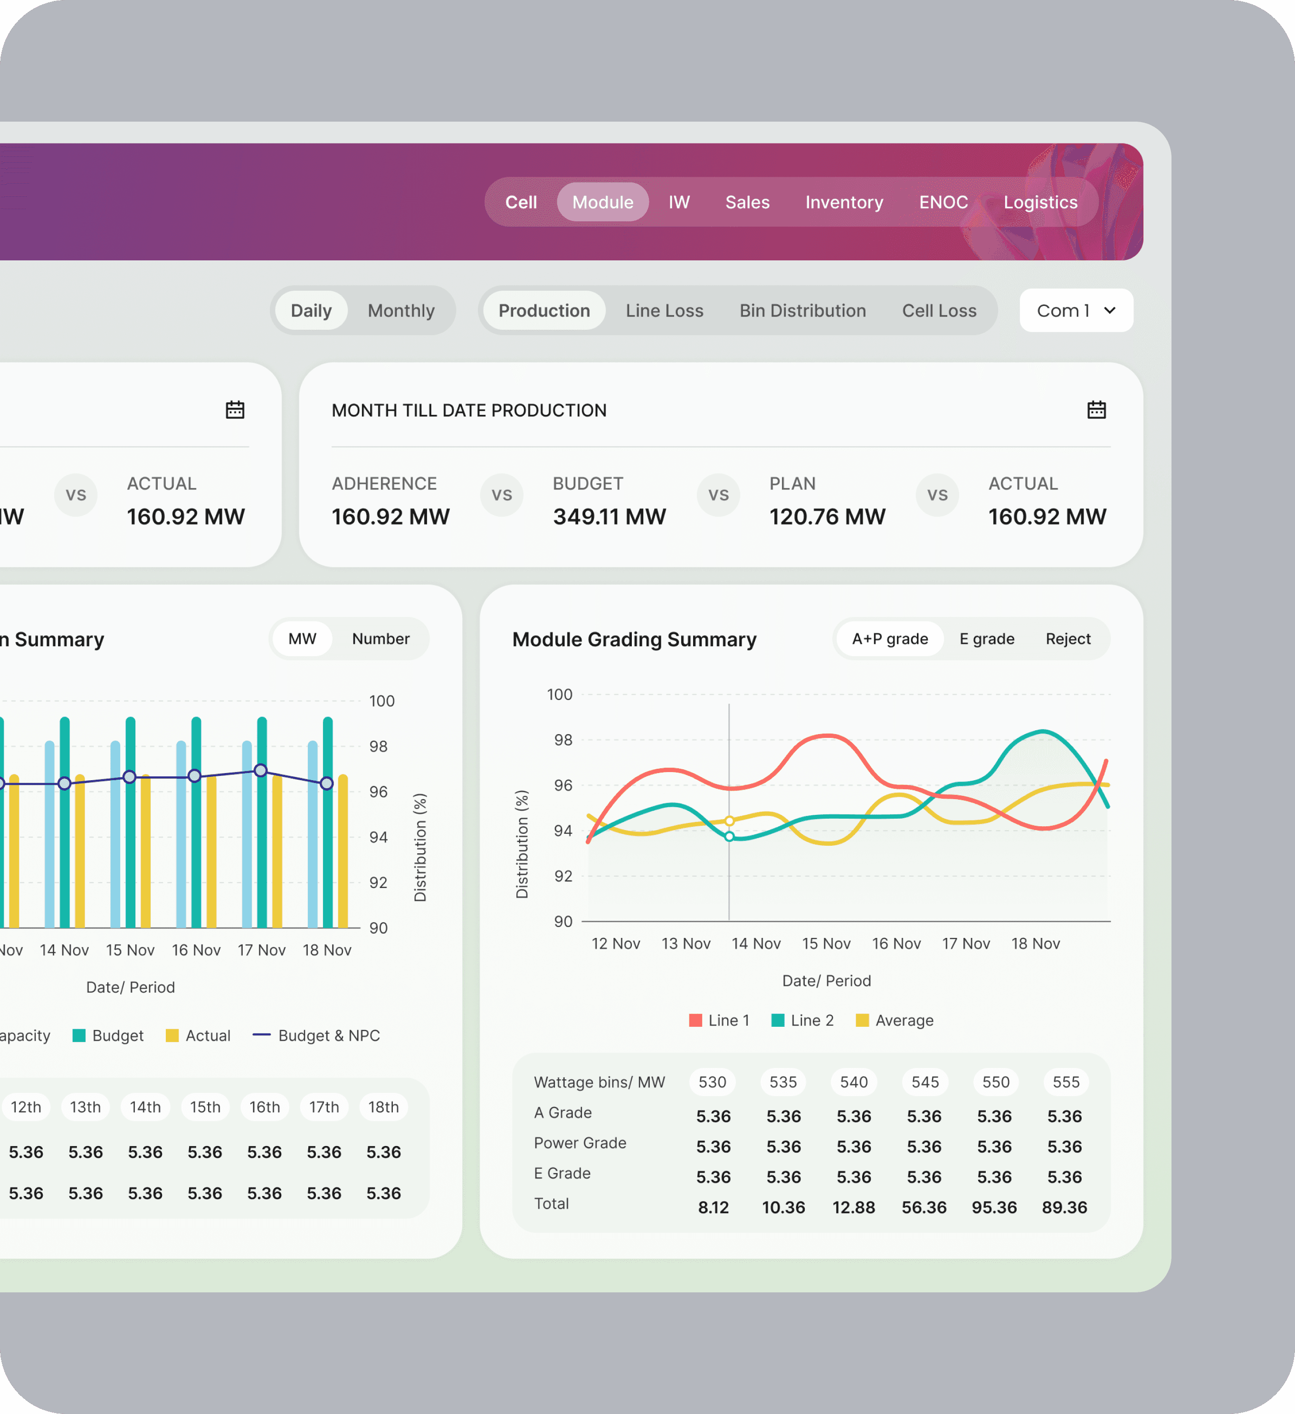Click calendar icon in the left production card
This screenshot has width=1295, height=1414.
(x=235, y=410)
